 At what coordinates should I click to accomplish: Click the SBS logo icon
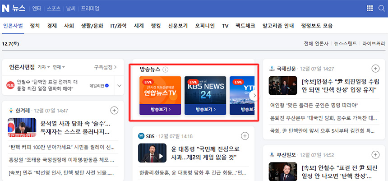coord(141,136)
